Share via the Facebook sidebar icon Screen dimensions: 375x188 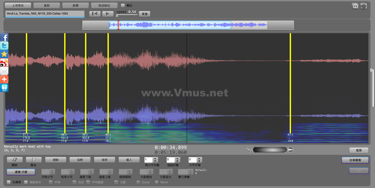coord(4,37)
